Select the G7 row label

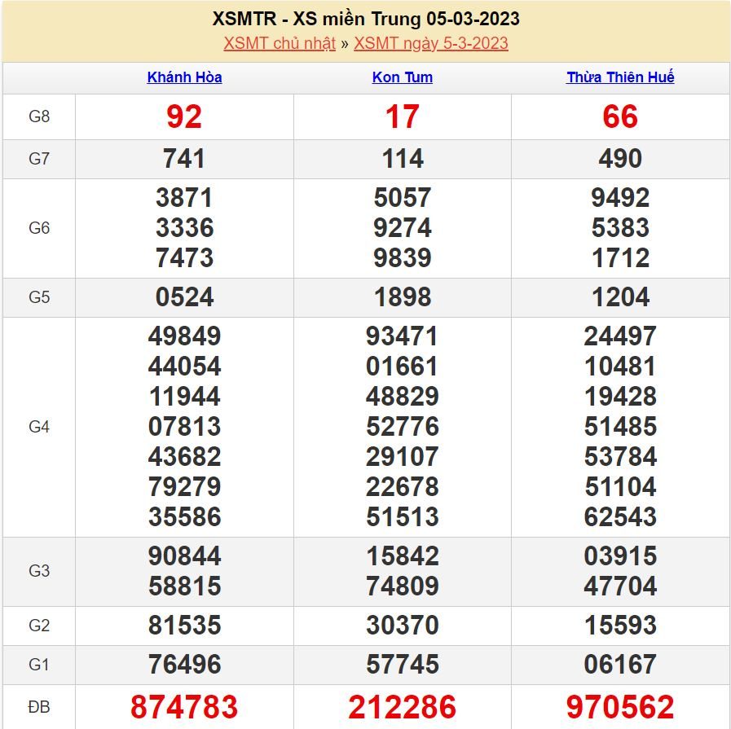tap(39, 159)
